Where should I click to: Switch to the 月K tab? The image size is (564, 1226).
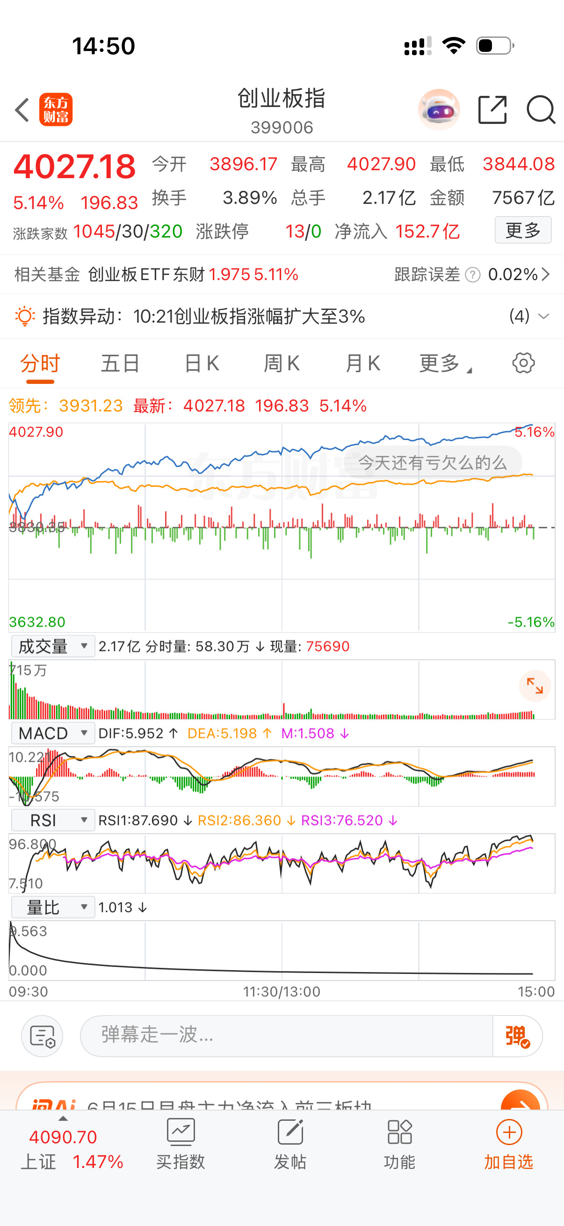click(x=363, y=364)
